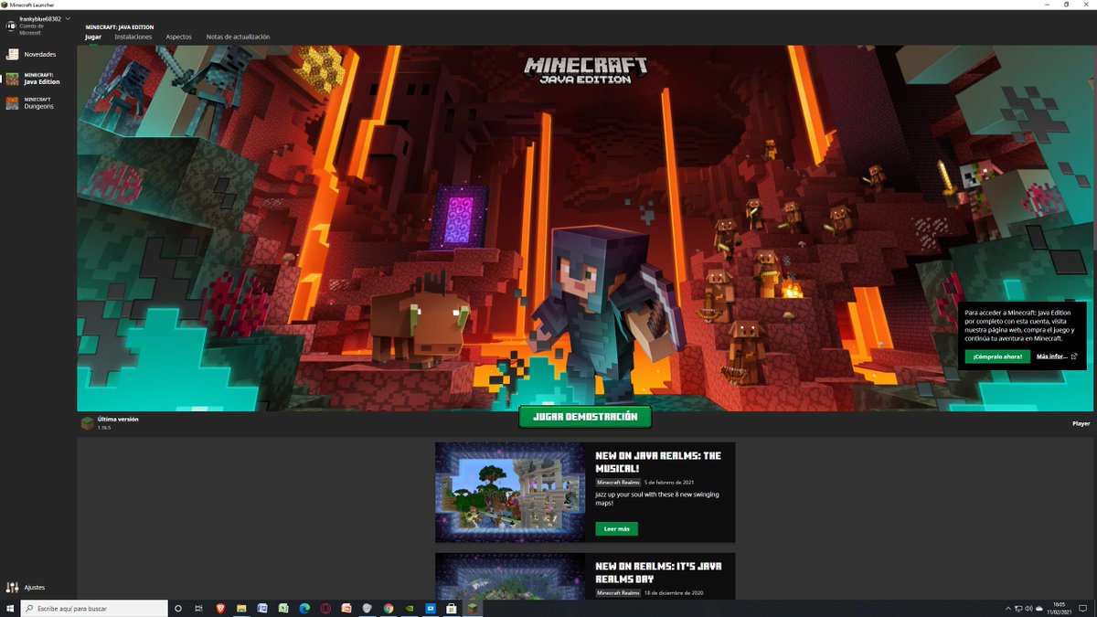
Task: Open article It's Java Realms Day
Action: tap(658, 572)
